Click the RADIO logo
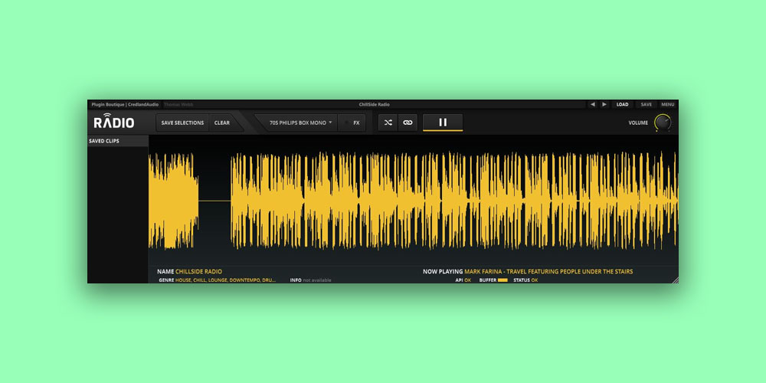Viewport: 766px width, 383px height. (114, 122)
